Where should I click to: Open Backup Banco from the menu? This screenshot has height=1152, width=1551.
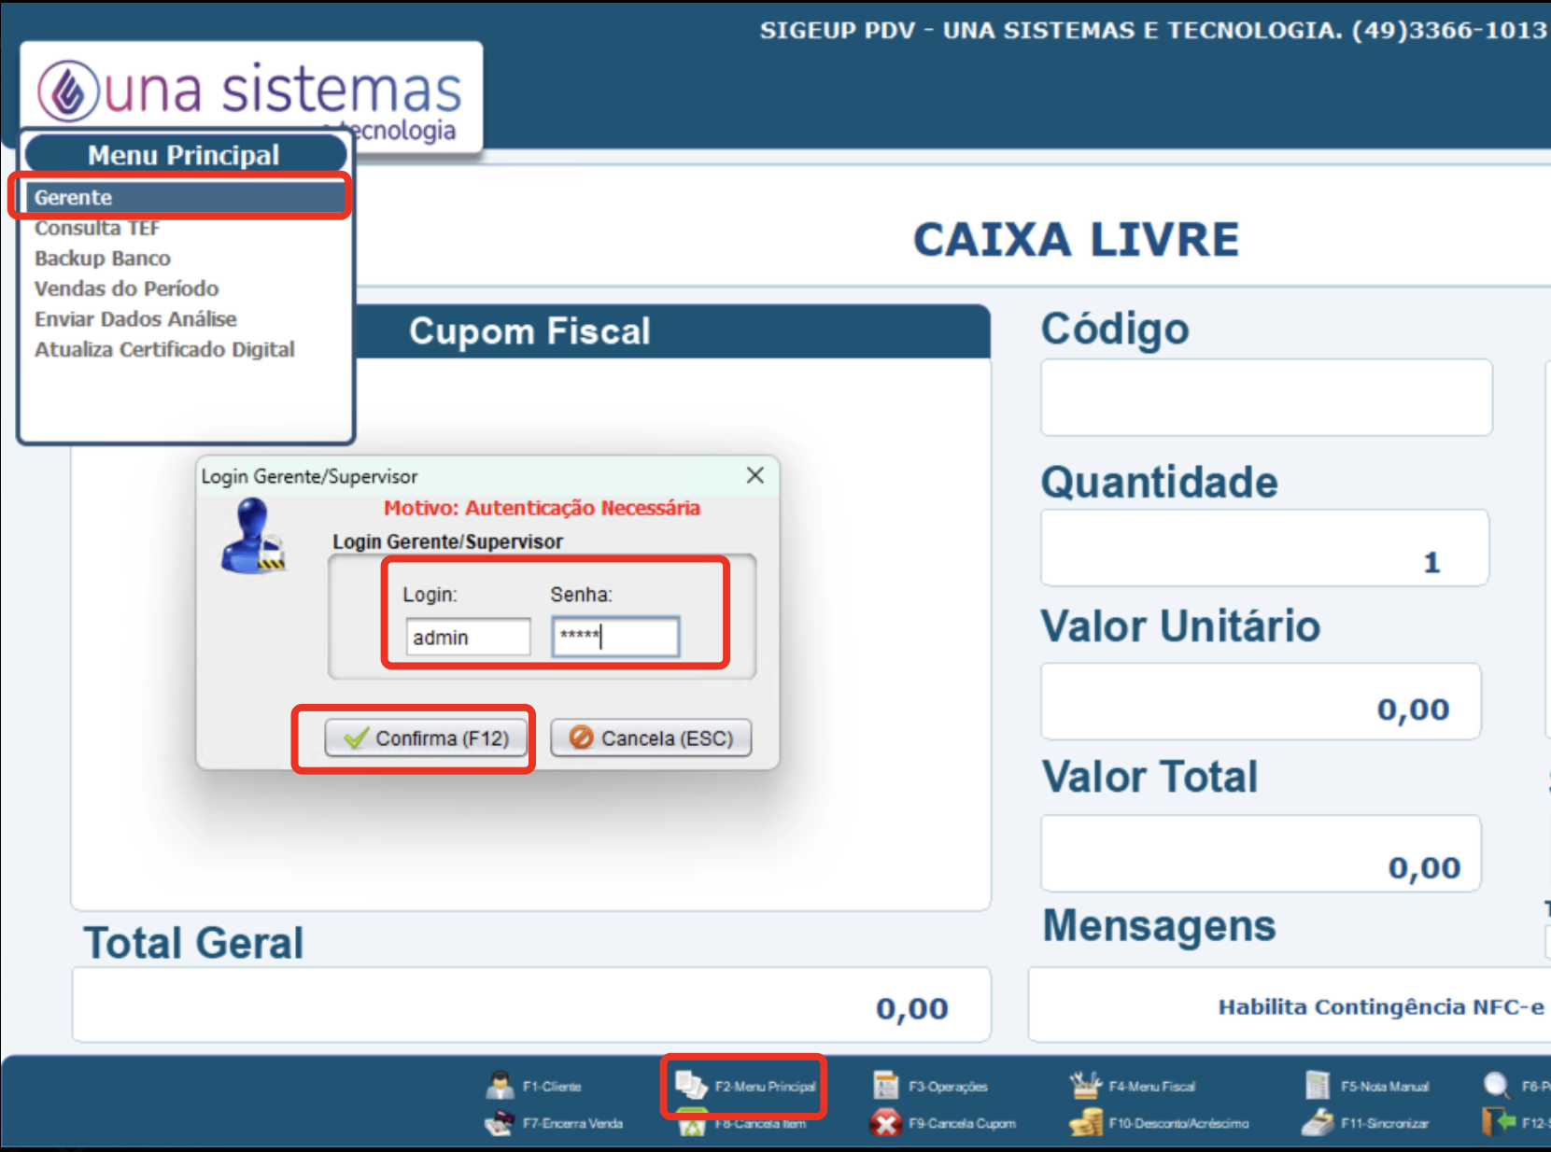click(103, 259)
